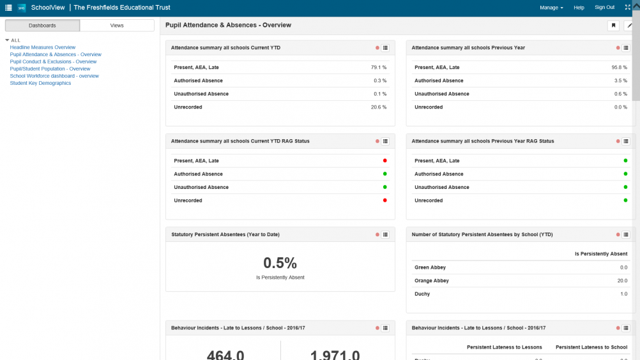The height and width of the screenshot is (360, 640).
Task: Click the Orange Abbey row
Action: [521, 280]
